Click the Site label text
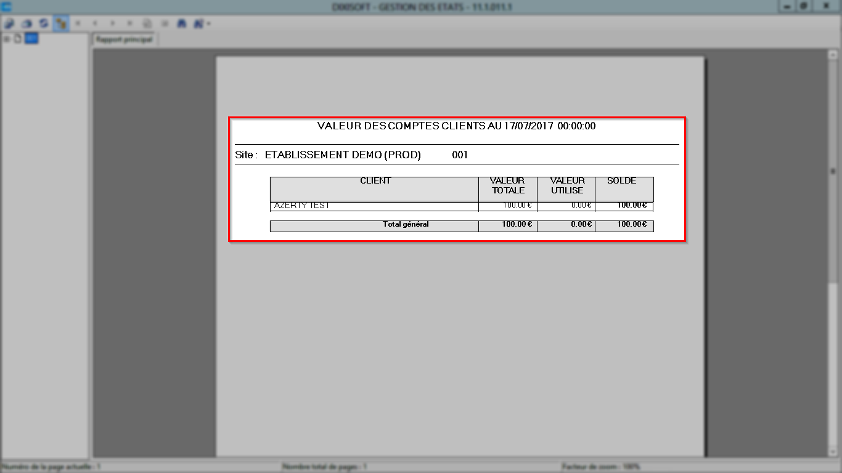This screenshot has width=842, height=473. click(246, 155)
